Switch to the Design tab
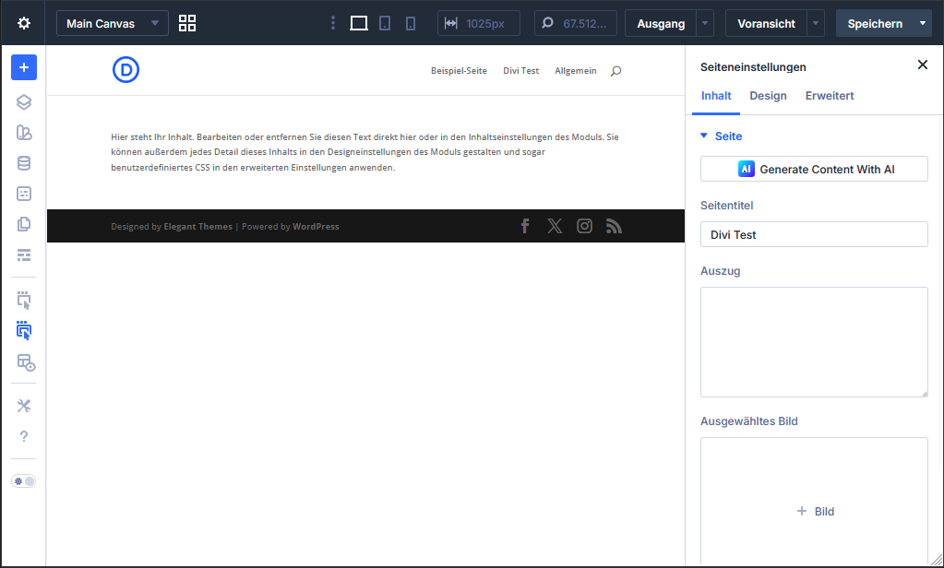Image resolution: width=944 pixels, height=568 pixels. click(x=768, y=96)
